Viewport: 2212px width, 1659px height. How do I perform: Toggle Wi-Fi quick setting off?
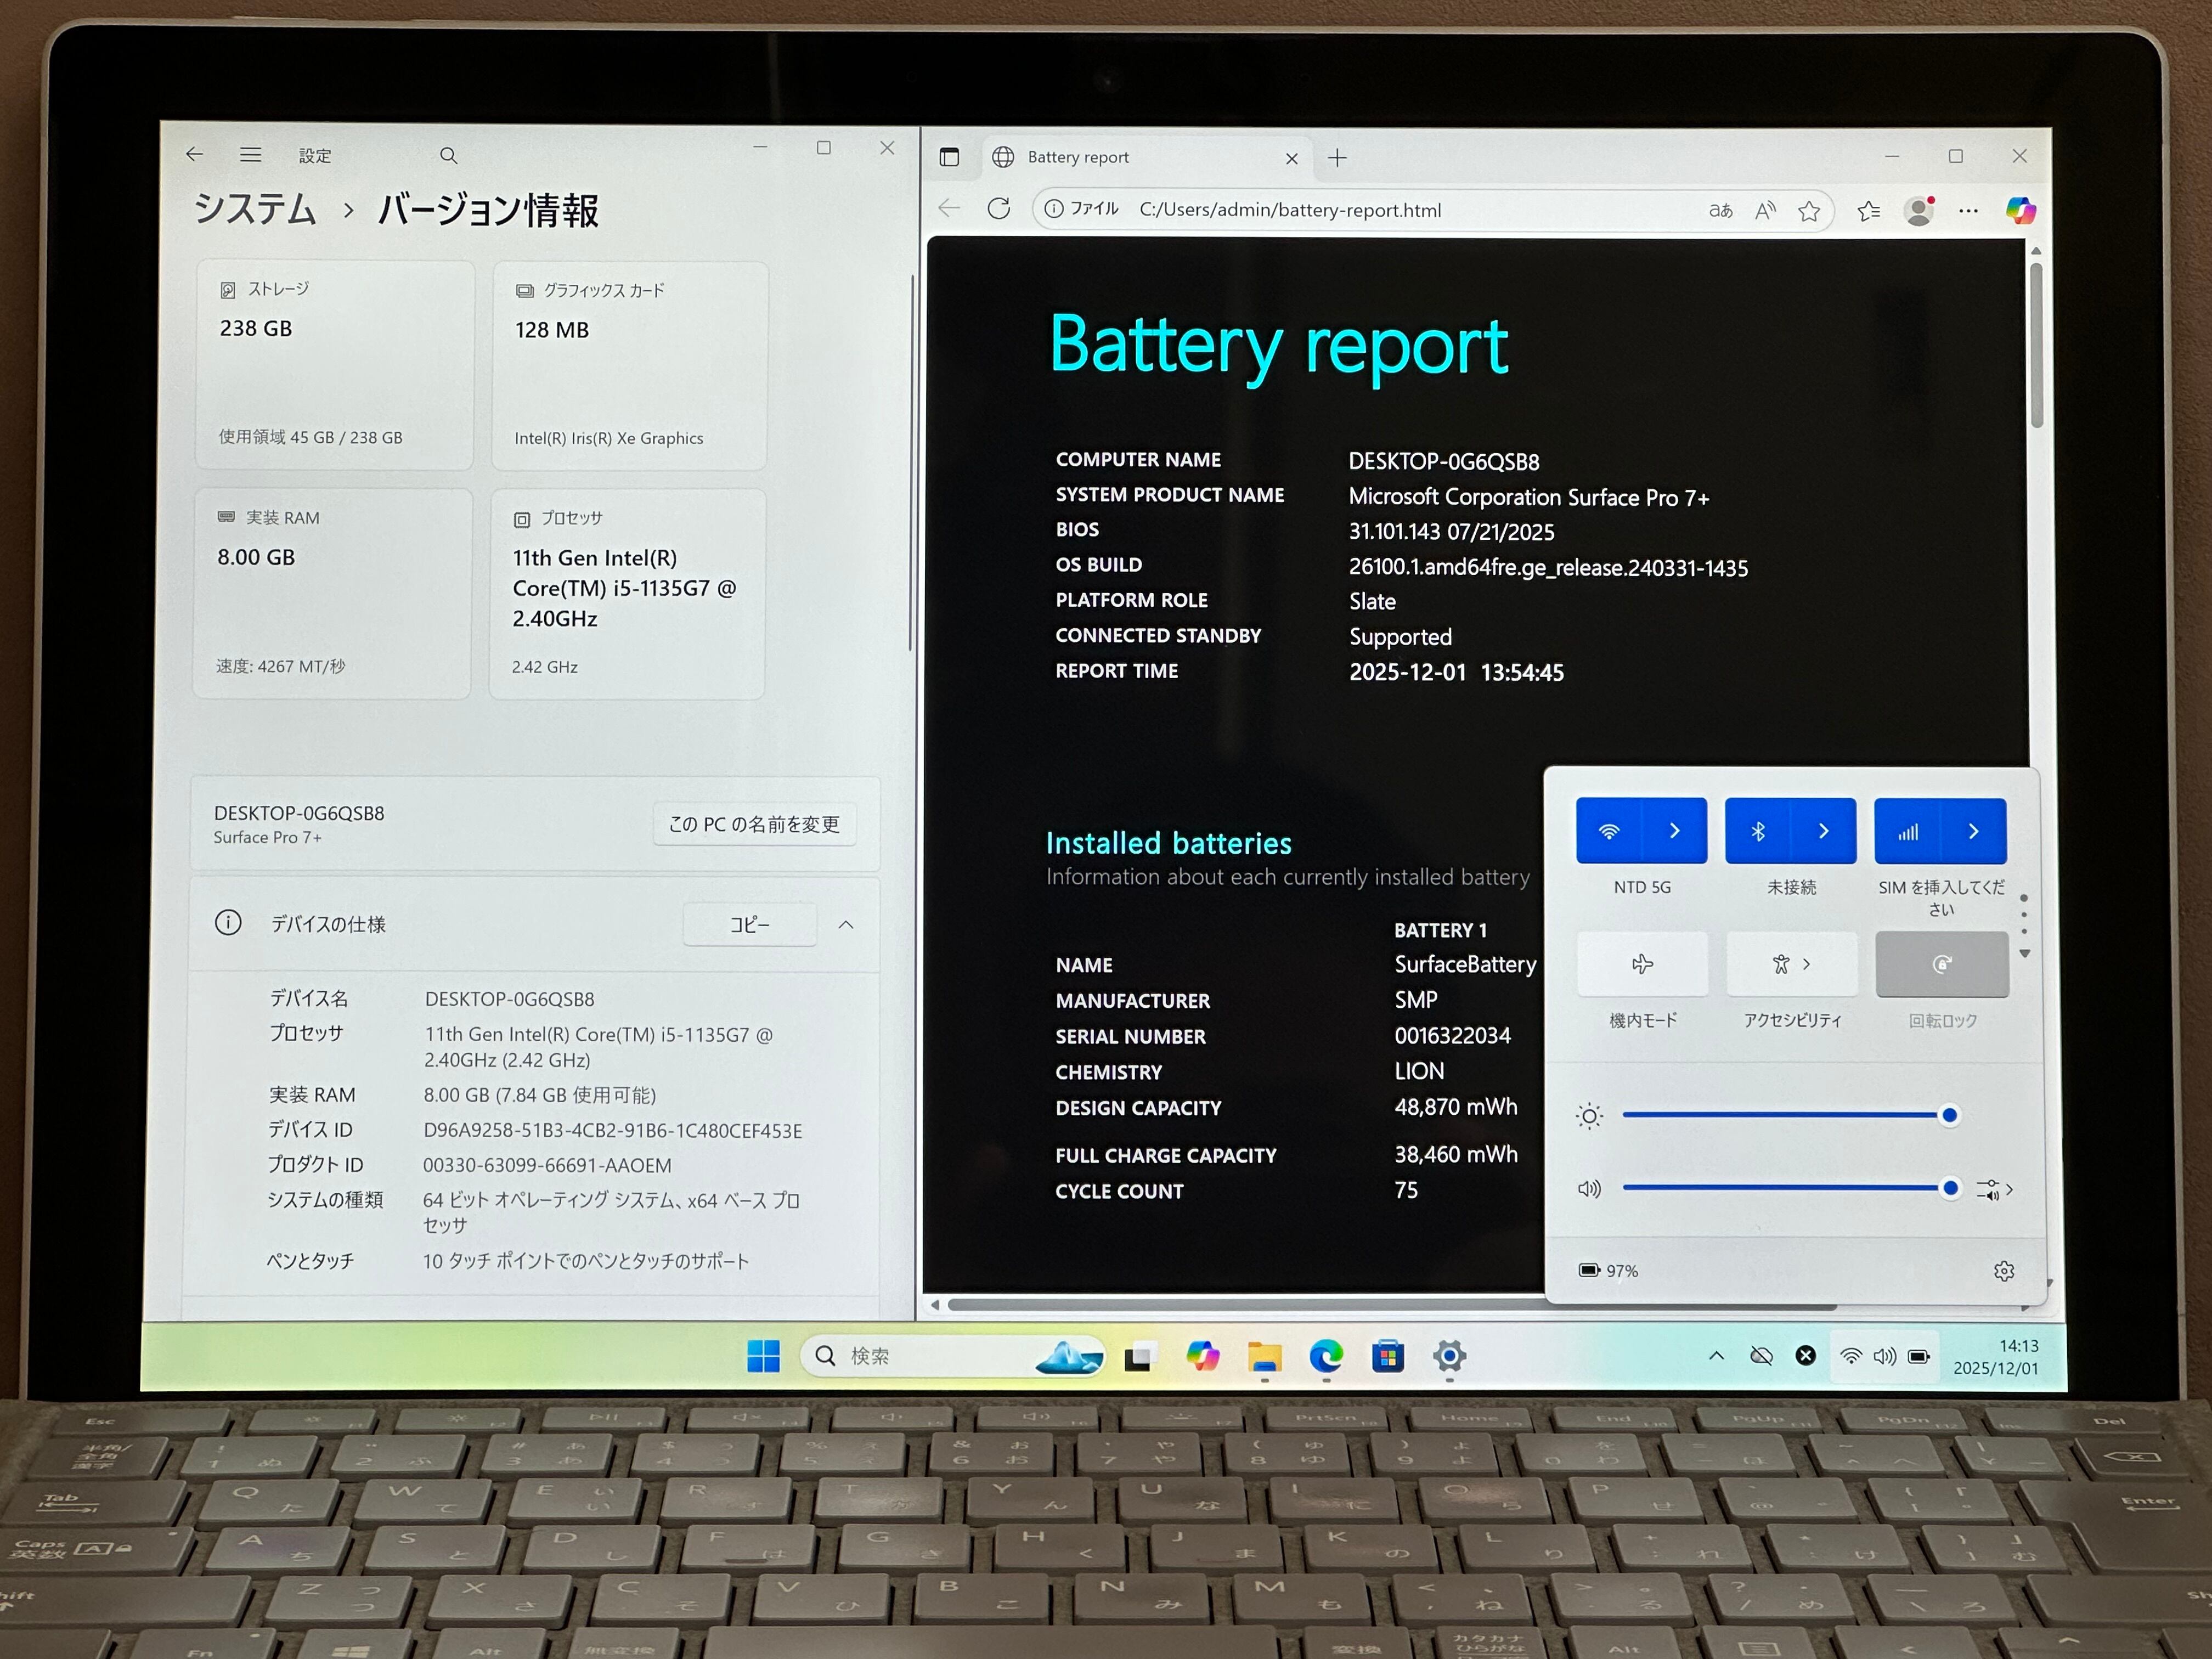click(1609, 831)
